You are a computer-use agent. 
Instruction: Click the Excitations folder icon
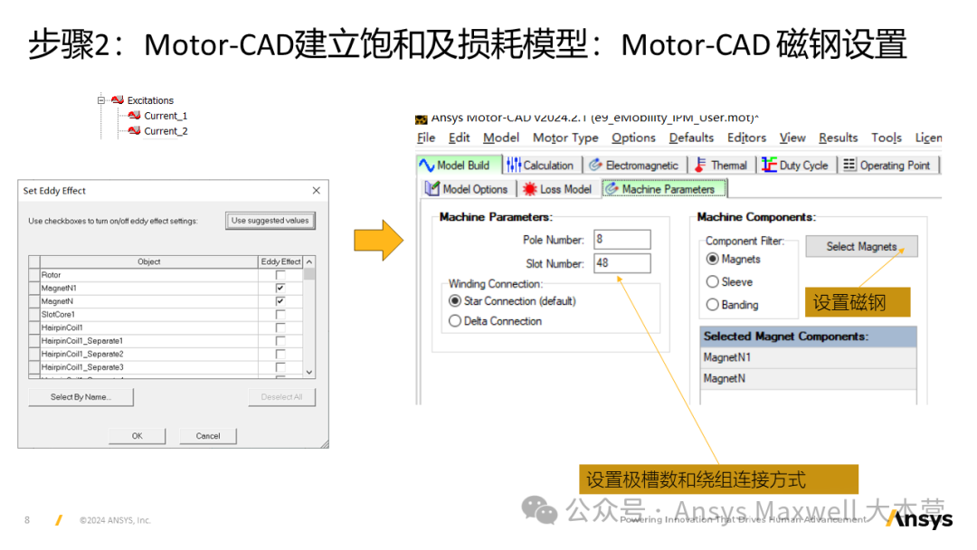click(x=117, y=100)
